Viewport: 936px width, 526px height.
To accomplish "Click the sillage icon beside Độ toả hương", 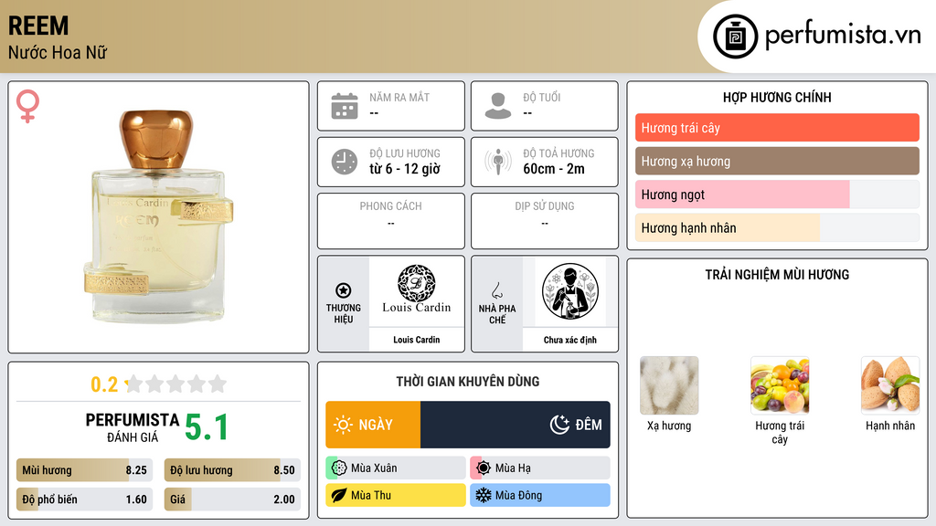I will [498, 162].
